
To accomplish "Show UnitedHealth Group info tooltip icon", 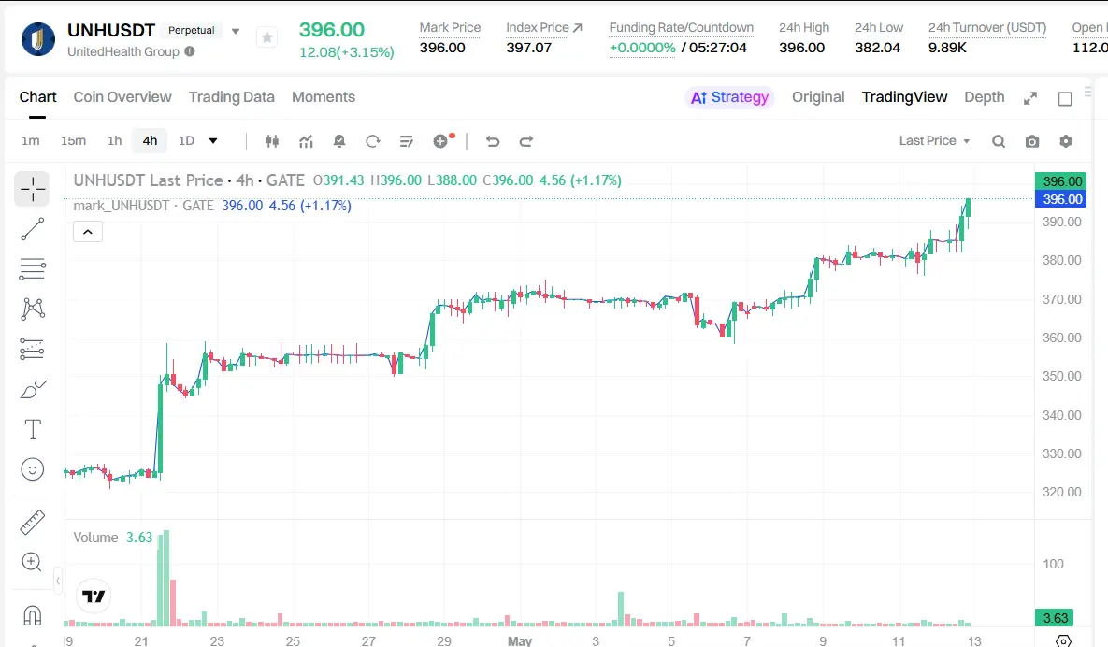I will pos(190,51).
